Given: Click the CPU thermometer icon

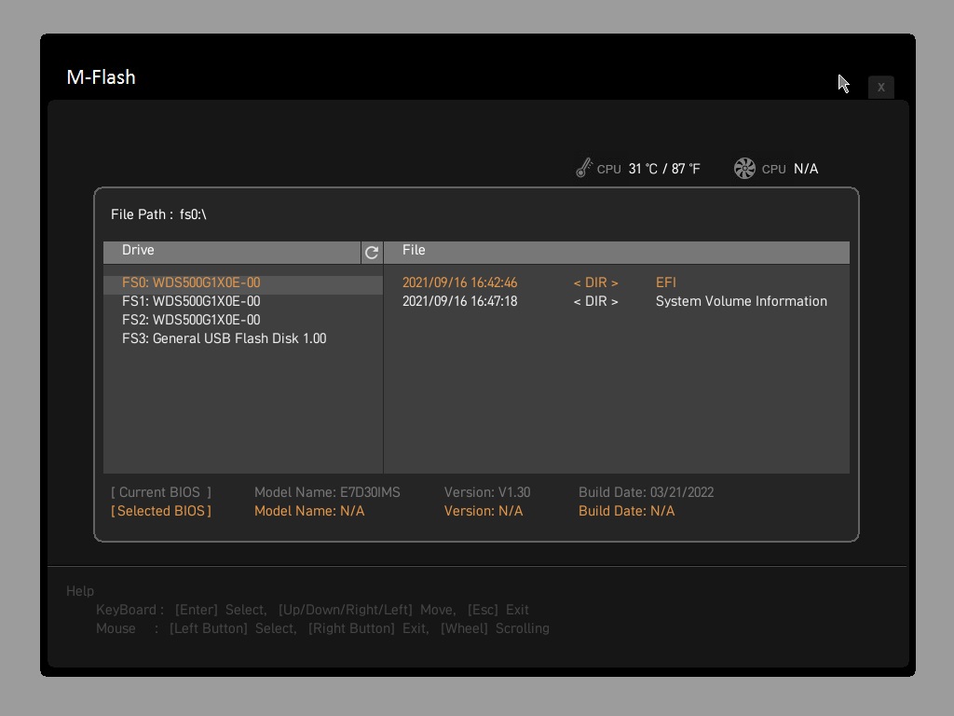Looking at the screenshot, I should pos(584,168).
